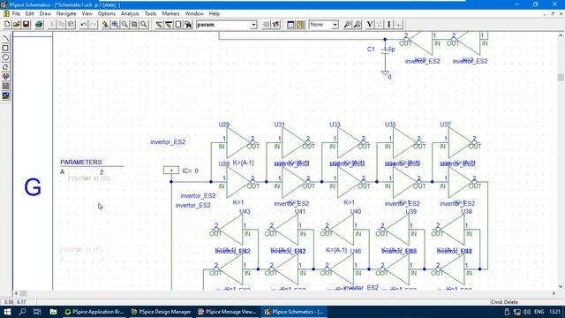Cut the selection via toolbar scissors
Screen dimensions: 565x318
tap(52, 25)
